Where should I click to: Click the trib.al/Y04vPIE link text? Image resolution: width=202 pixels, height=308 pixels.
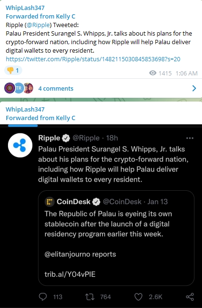[x=70, y=274]
